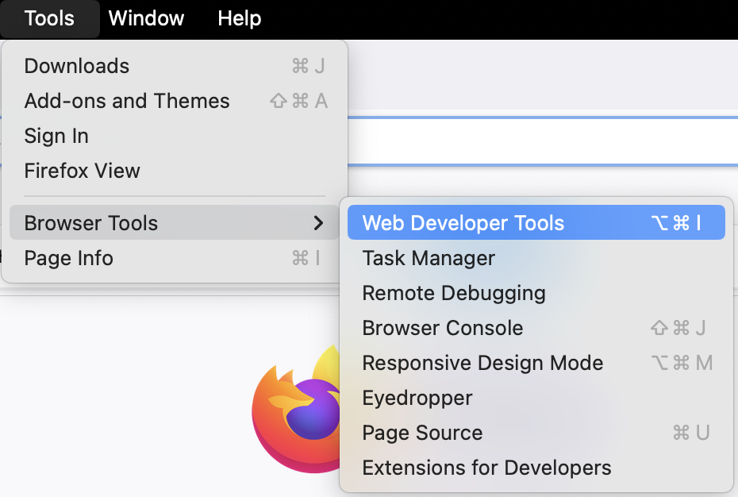Open Extensions for Developers
This screenshot has height=497, width=738.
point(486,468)
